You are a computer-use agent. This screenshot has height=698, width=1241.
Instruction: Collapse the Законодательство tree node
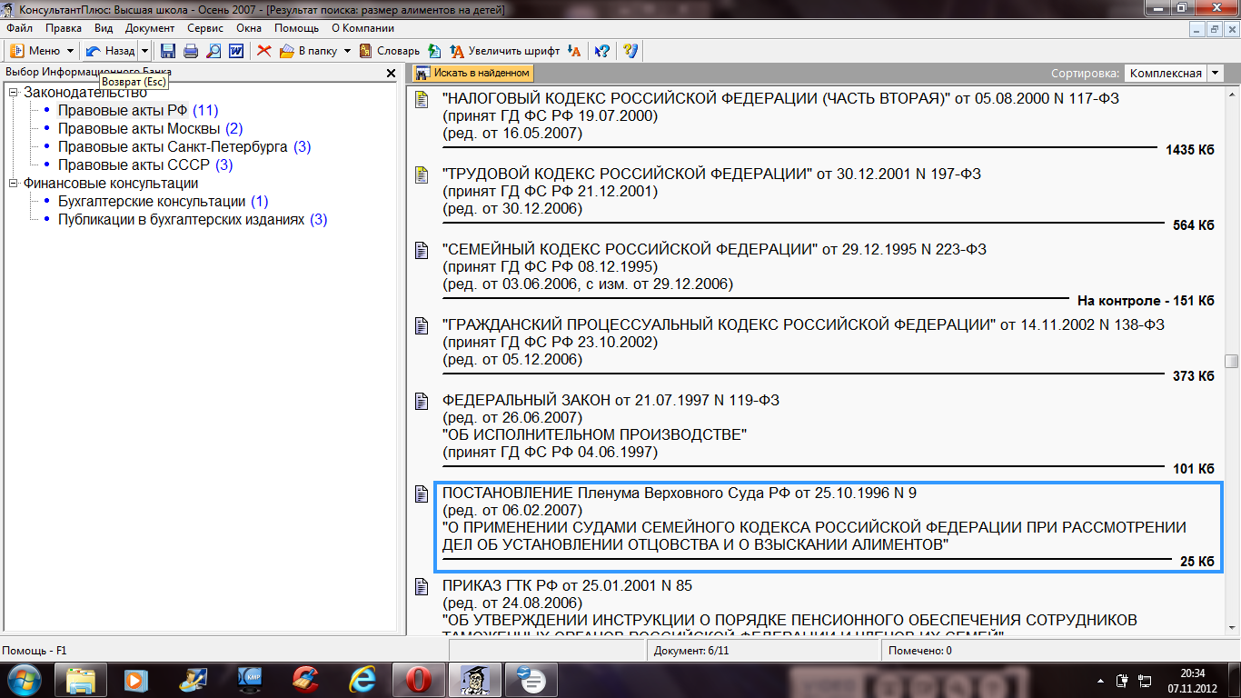[13, 92]
